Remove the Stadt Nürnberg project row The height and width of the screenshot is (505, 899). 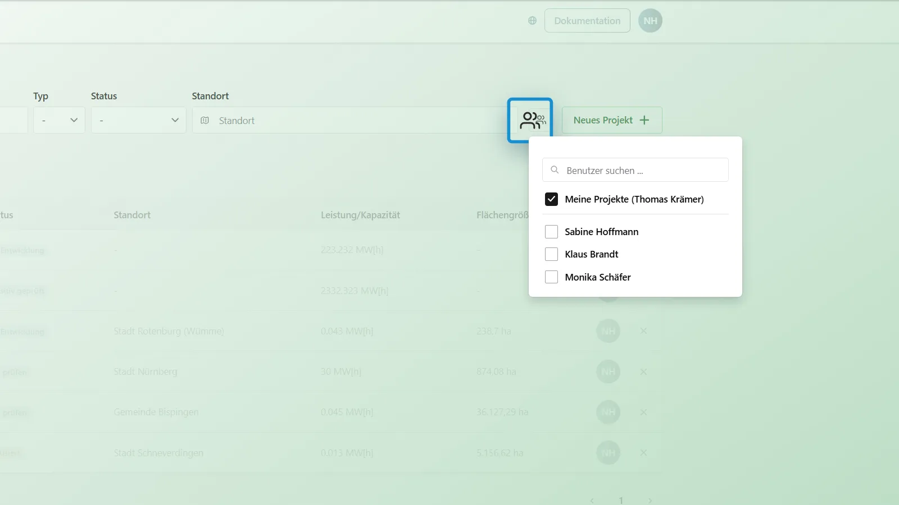643,372
